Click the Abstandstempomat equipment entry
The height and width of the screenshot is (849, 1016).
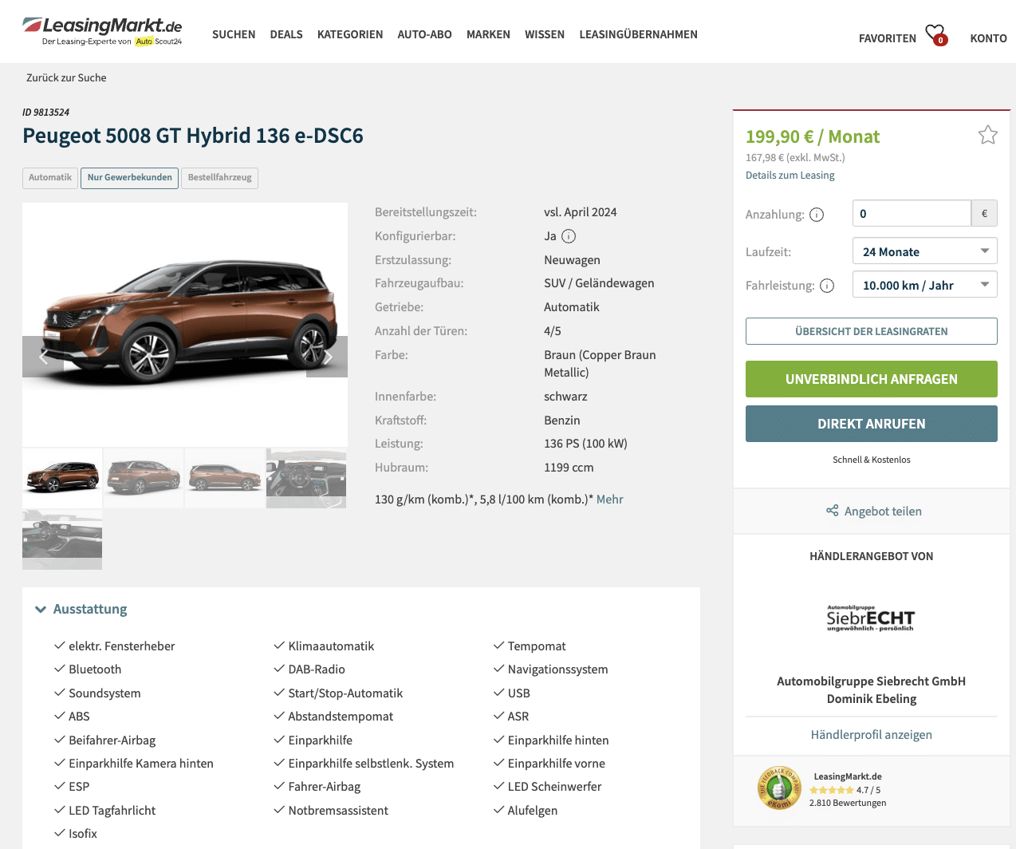[341, 717]
